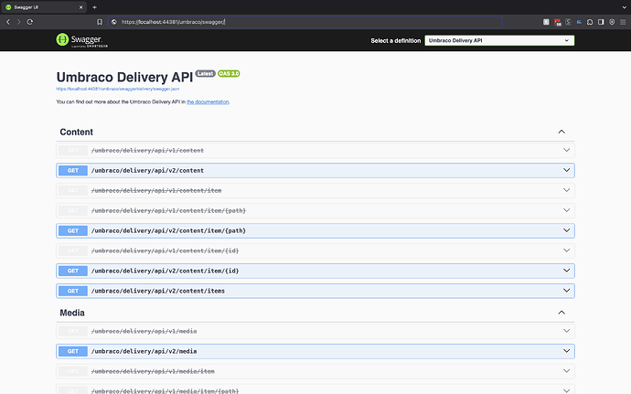
Task: Expand deprecated v1/media/item chevron
Action: (566, 371)
